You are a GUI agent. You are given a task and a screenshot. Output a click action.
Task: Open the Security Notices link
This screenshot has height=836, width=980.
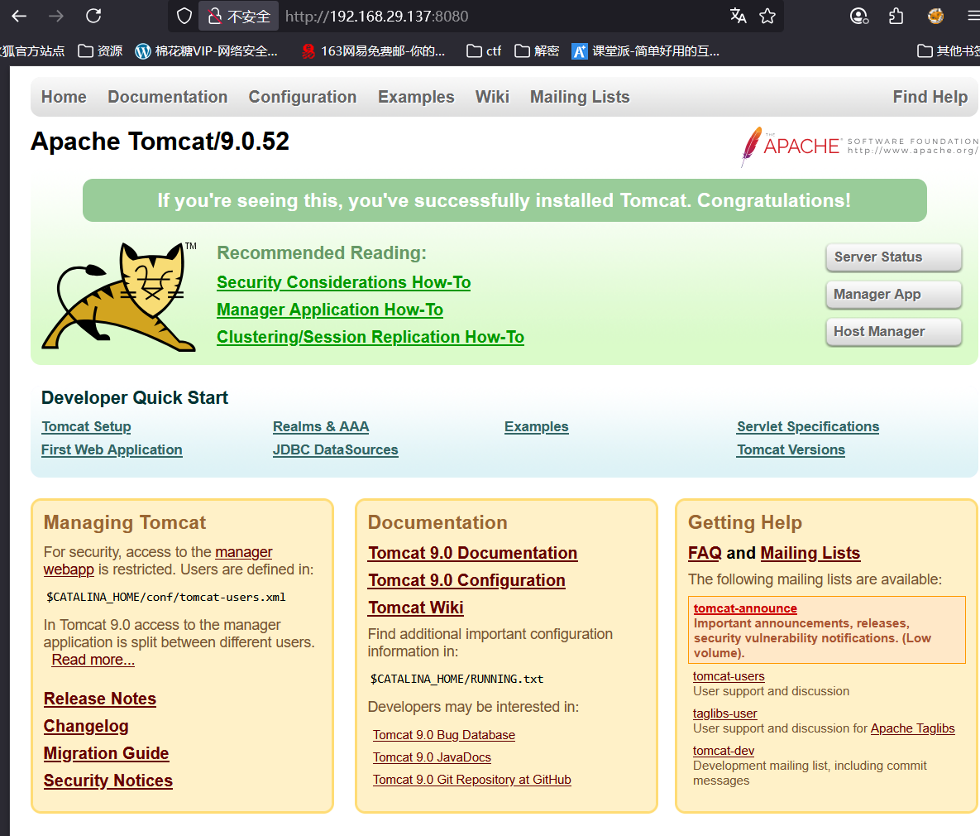[x=108, y=781]
